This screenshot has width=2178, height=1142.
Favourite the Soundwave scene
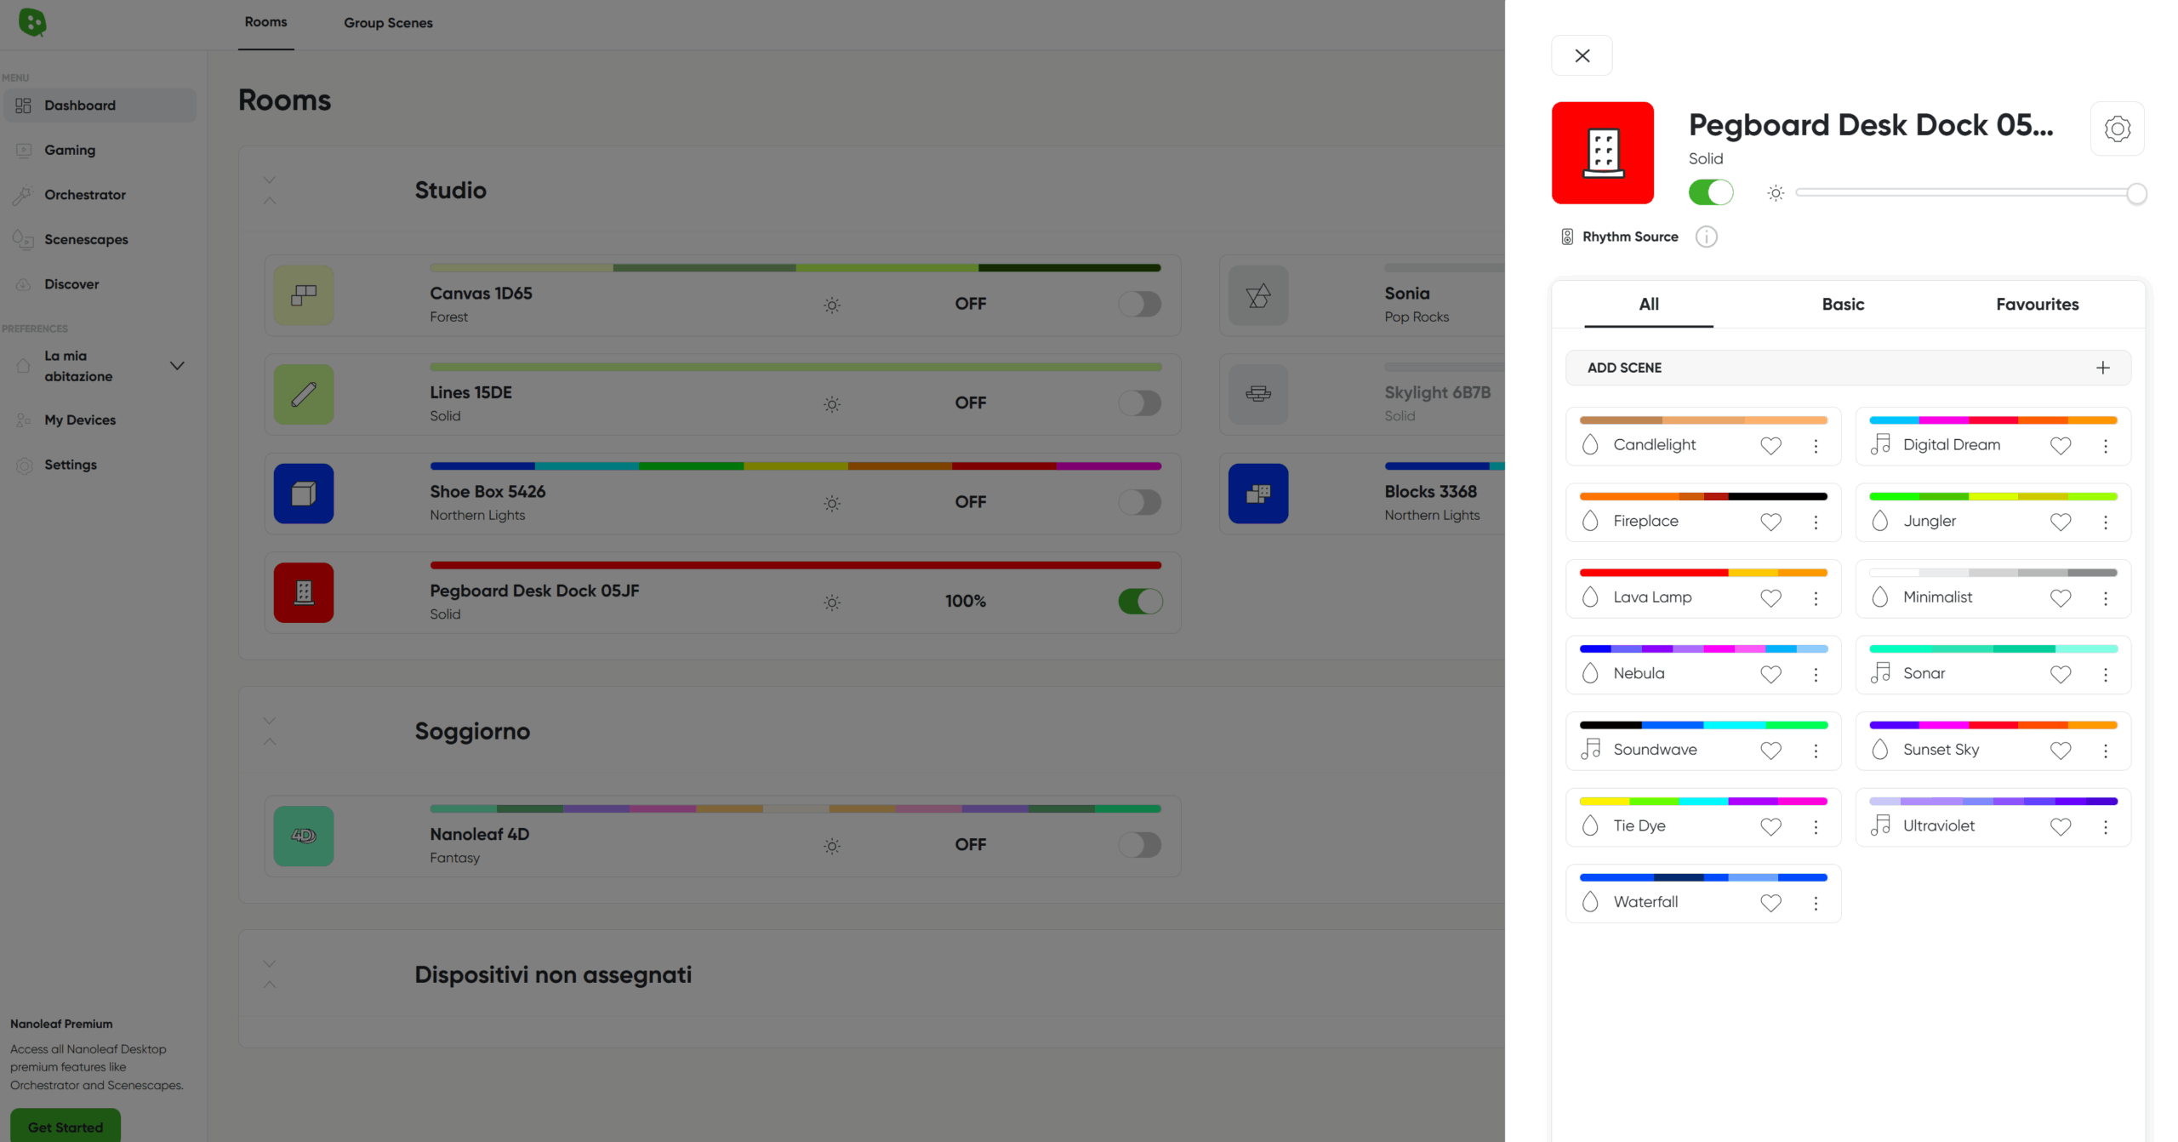coord(1770,750)
